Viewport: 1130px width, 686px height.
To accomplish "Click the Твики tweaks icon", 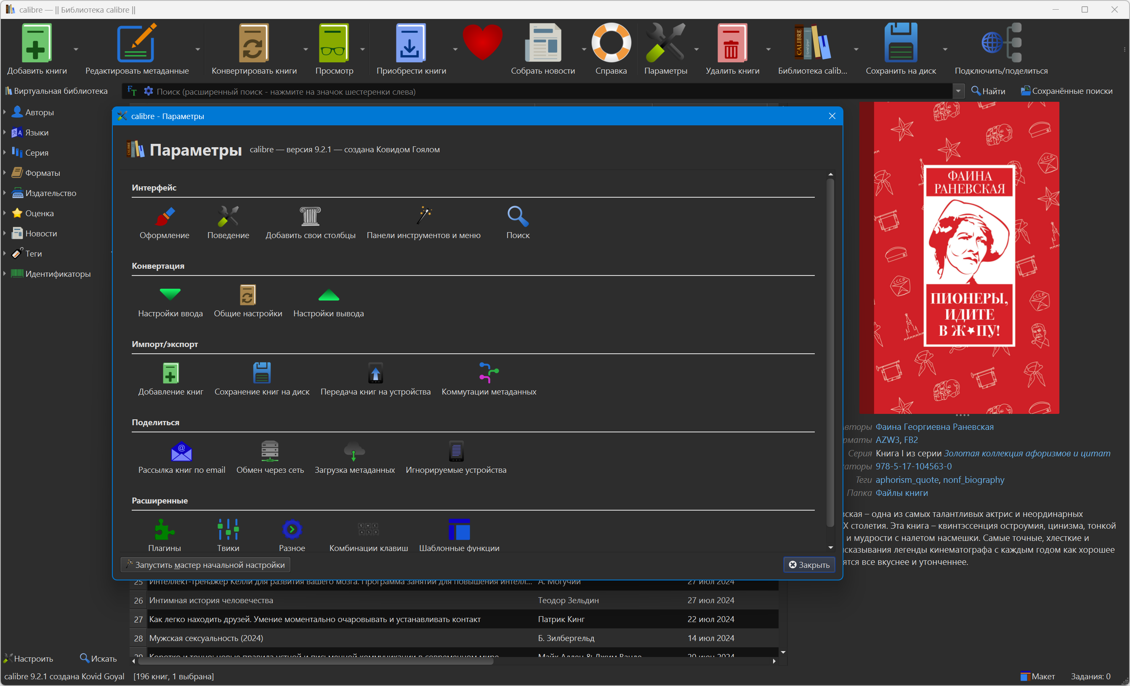I will [x=228, y=535].
